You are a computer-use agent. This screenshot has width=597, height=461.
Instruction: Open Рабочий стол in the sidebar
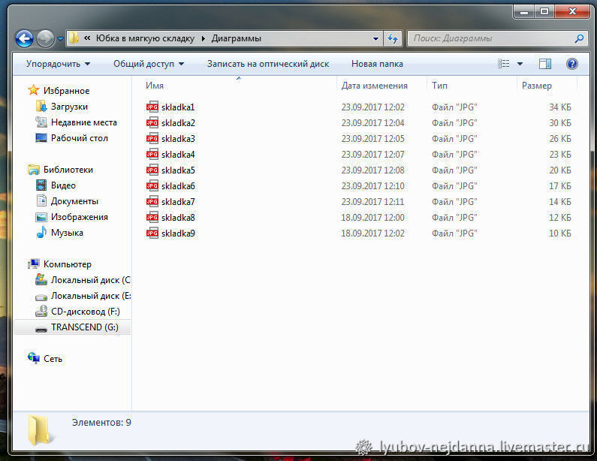[79, 138]
